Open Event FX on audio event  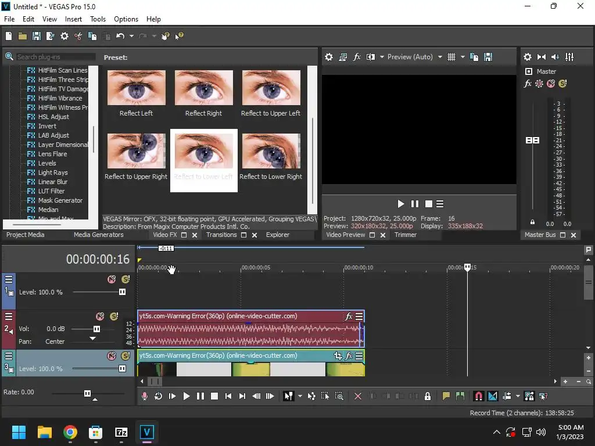[349, 316]
